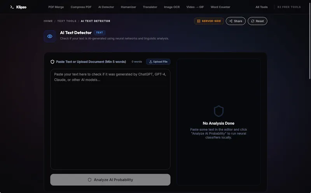Click the Server-Side badge

[209, 21]
